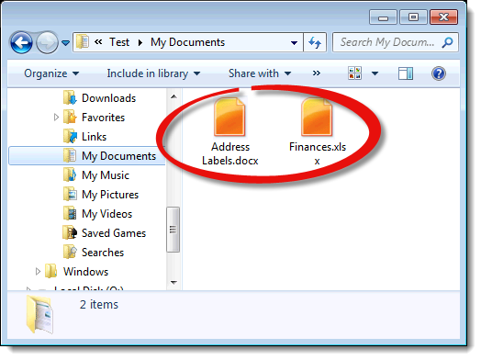Viewport: 481px width, 360px height.
Task: Expand the Favorites tree node
Action: point(56,118)
